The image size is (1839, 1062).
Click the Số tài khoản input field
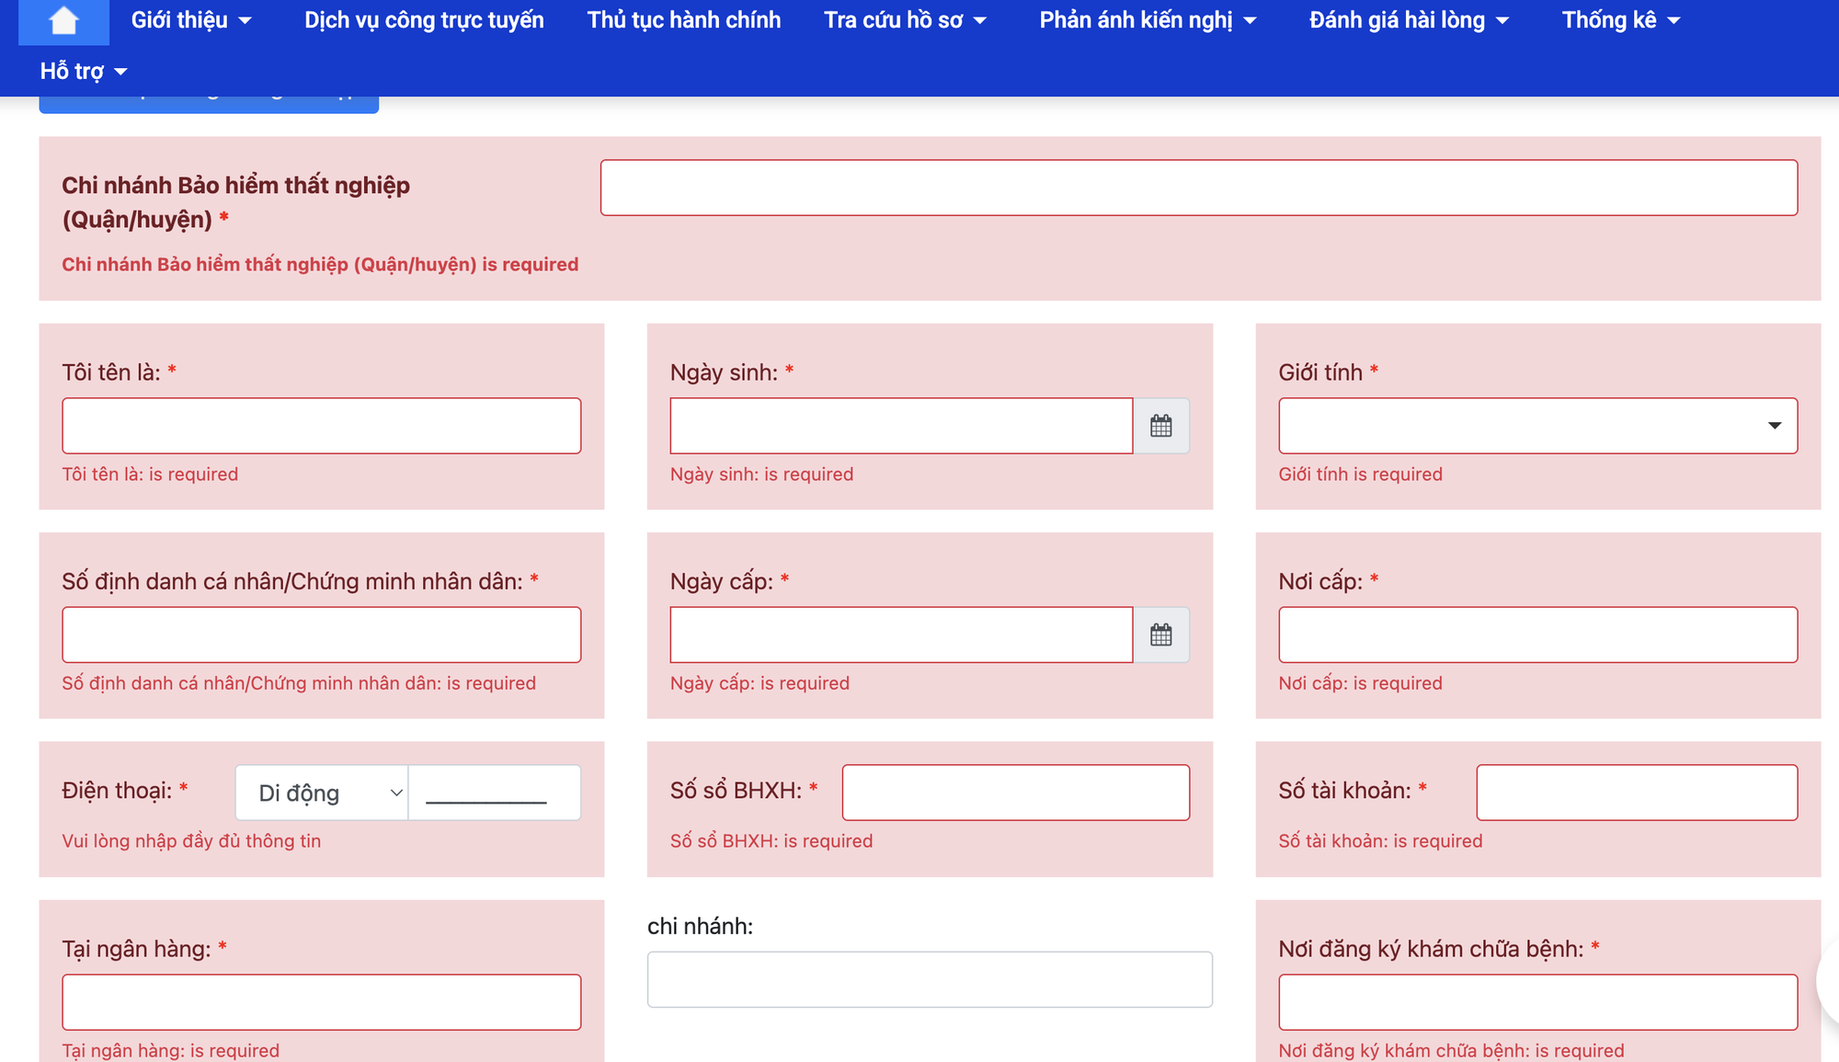1636,792
